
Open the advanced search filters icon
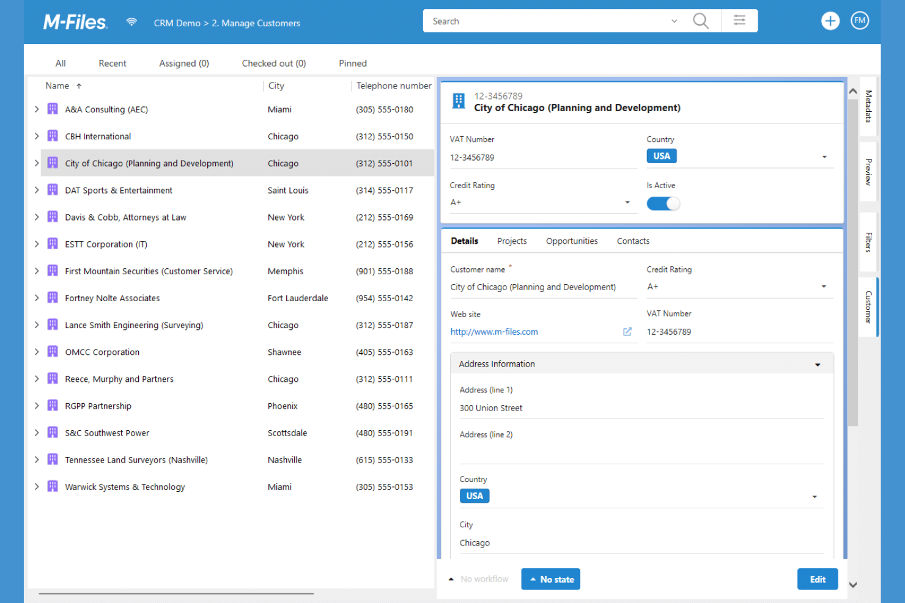coord(739,20)
